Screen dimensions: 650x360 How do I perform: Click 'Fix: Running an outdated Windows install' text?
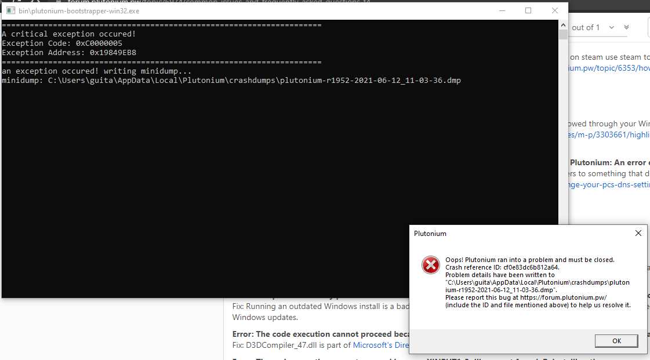(x=321, y=307)
